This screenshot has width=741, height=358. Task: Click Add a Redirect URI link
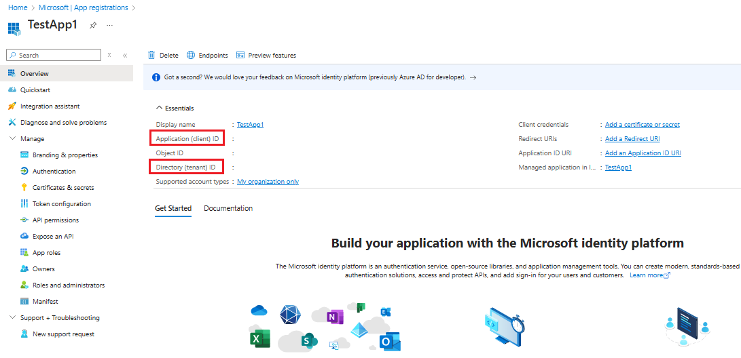[x=632, y=139]
